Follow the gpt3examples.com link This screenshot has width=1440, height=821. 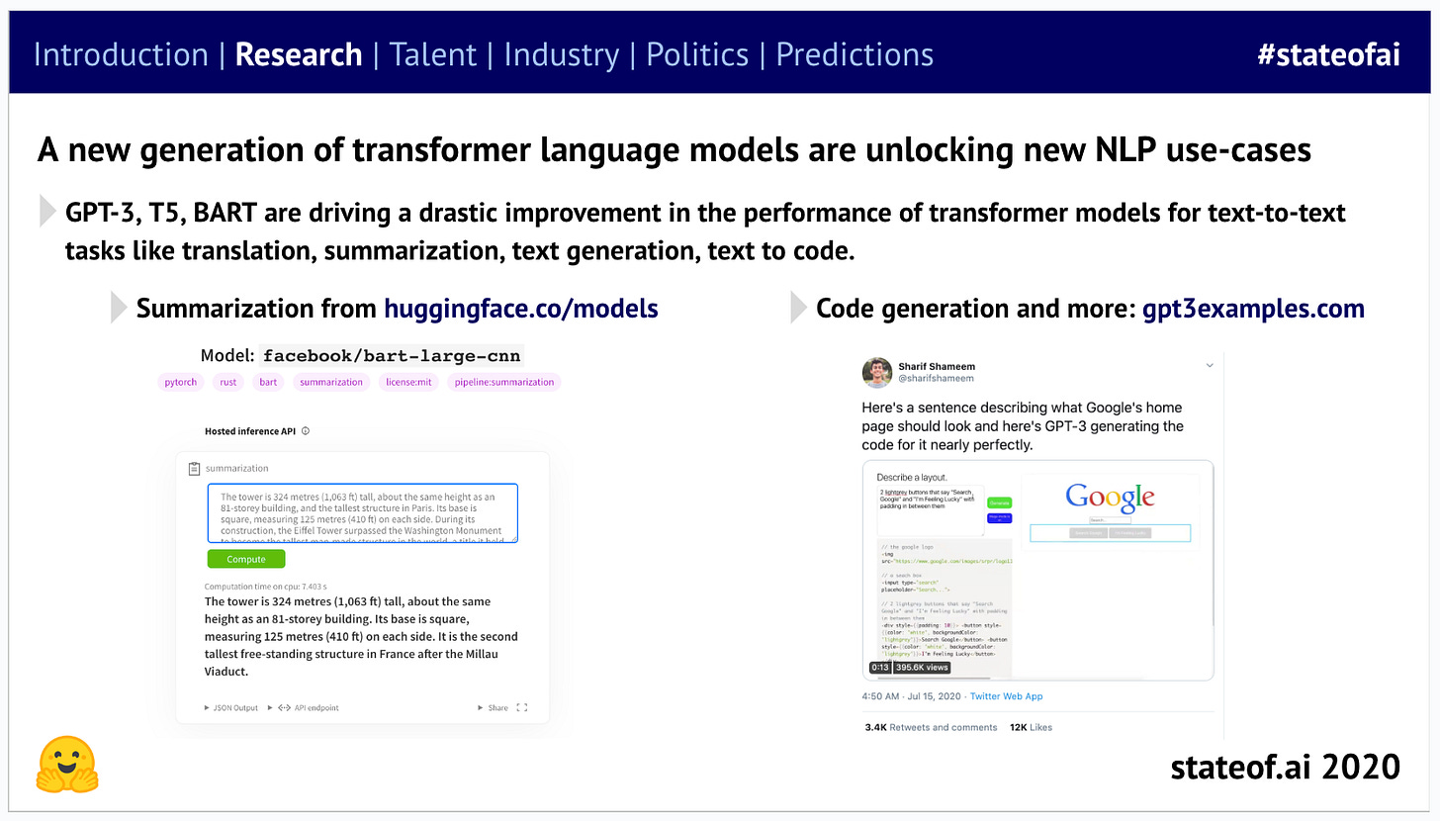pos(1253,309)
